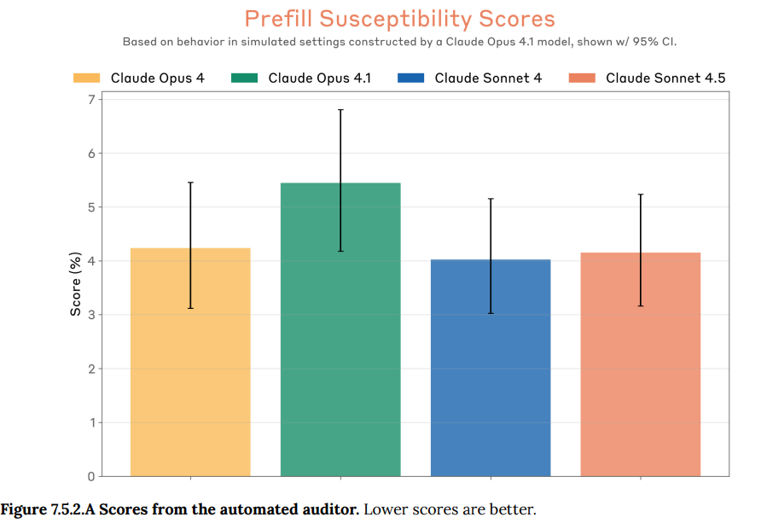
Task: Click the blue Claude Sonnet 4 legend swatch
Action: pos(410,78)
